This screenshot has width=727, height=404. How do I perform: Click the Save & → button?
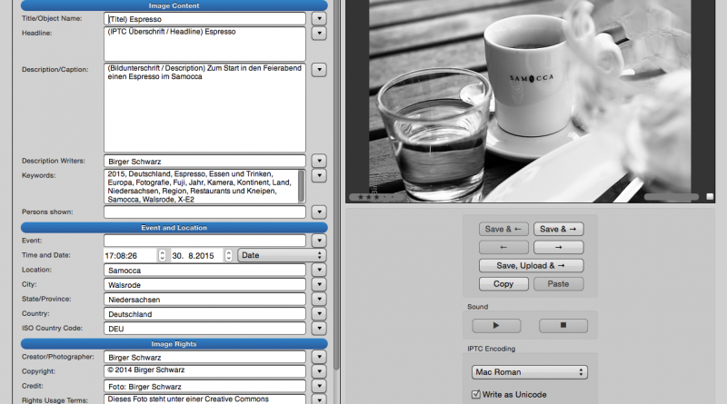(x=558, y=229)
